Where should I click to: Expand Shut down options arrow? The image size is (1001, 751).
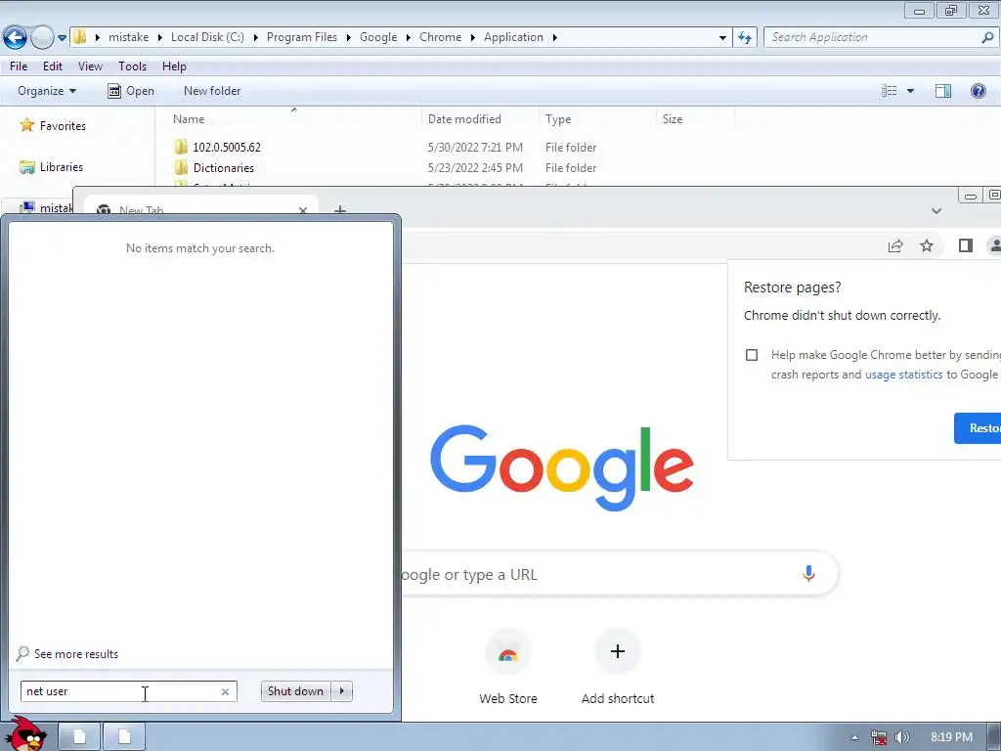pyautogui.click(x=341, y=691)
